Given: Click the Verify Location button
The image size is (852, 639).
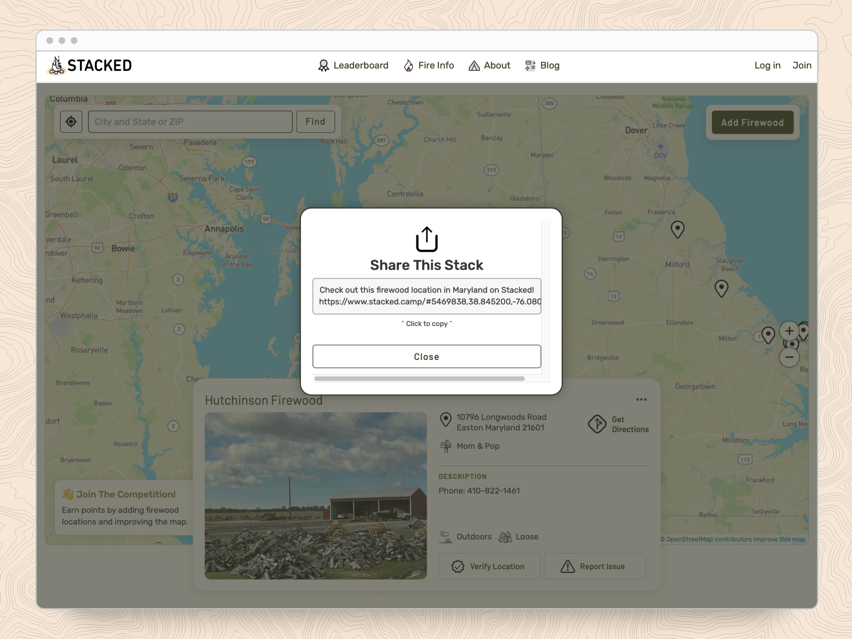Looking at the screenshot, I should pos(489,567).
